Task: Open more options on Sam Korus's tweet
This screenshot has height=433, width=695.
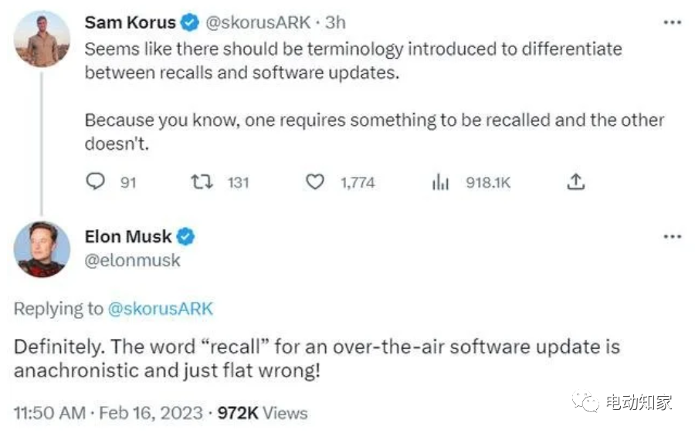Action: [x=673, y=22]
